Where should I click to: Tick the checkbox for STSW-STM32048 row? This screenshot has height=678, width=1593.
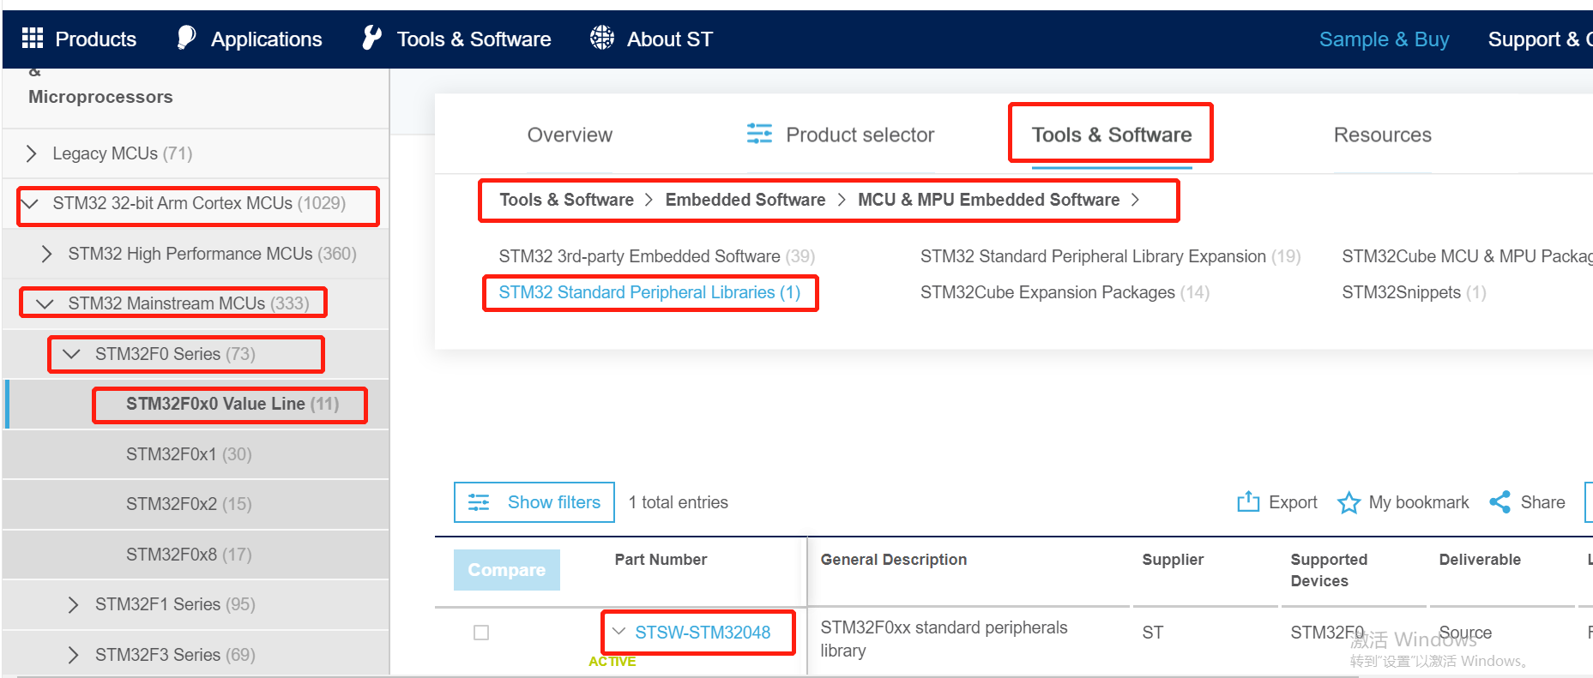click(x=481, y=633)
